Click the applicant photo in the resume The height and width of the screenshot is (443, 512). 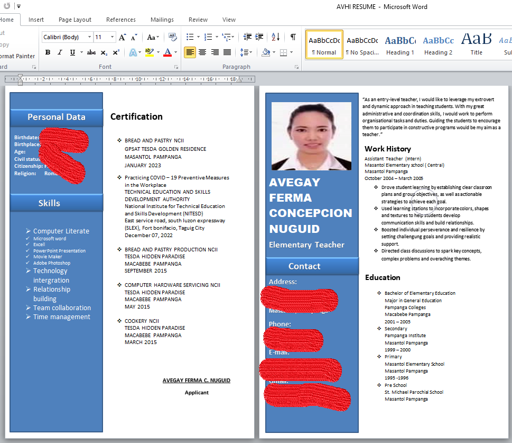tap(312, 136)
